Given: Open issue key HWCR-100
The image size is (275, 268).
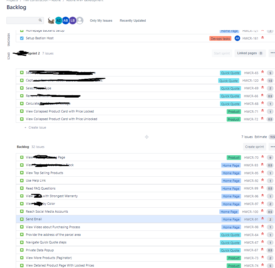Looking at the screenshot, I should 250,212.
